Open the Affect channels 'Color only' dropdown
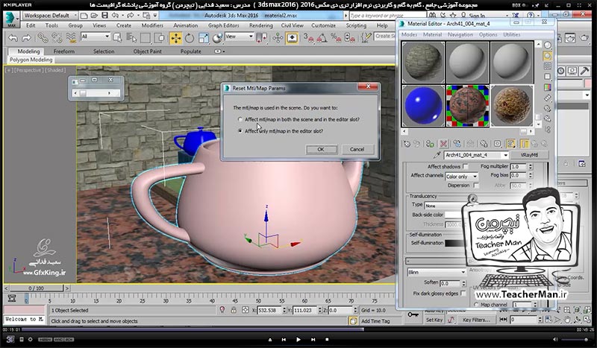Image resolution: width=597 pixels, height=348 pixels. point(461,177)
